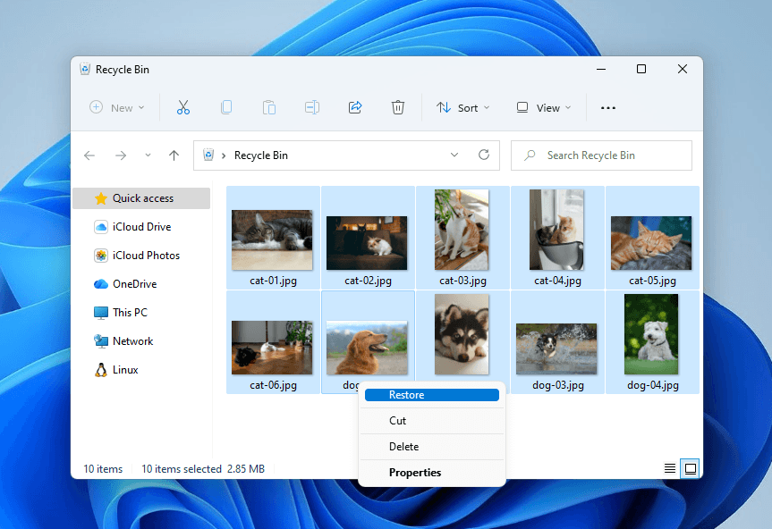This screenshot has width=772, height=529.
Task: Switch to details list view icon
Action: pyautogui.click(x=670, y=468)
